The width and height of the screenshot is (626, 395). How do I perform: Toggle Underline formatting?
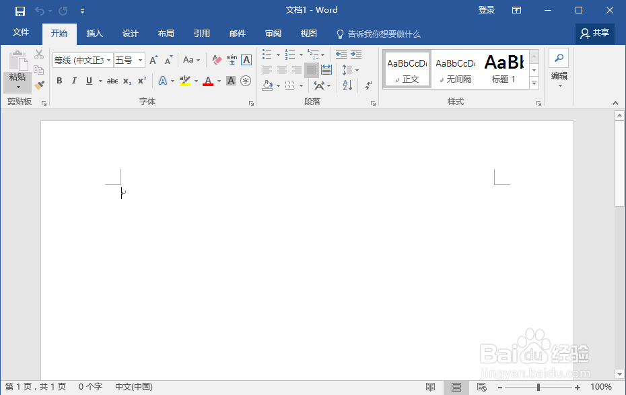(x=89, y=81)
